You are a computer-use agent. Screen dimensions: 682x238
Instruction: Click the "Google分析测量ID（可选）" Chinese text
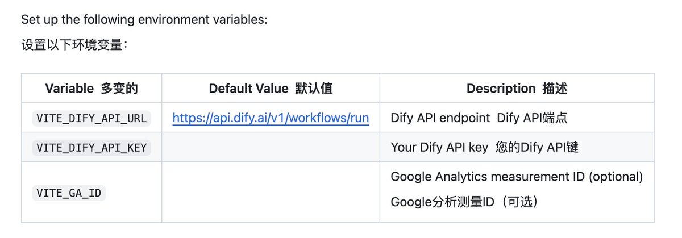click(464, 202)
